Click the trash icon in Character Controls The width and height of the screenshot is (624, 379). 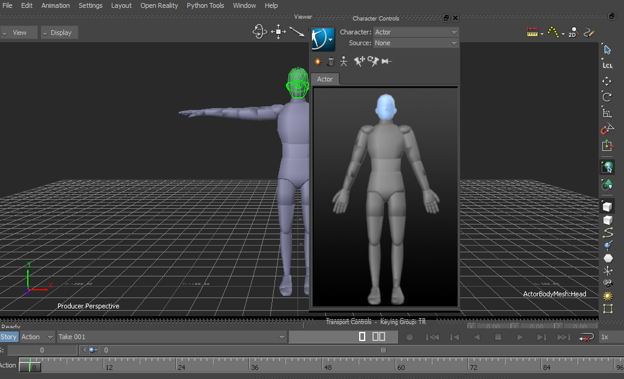point(331,61)
